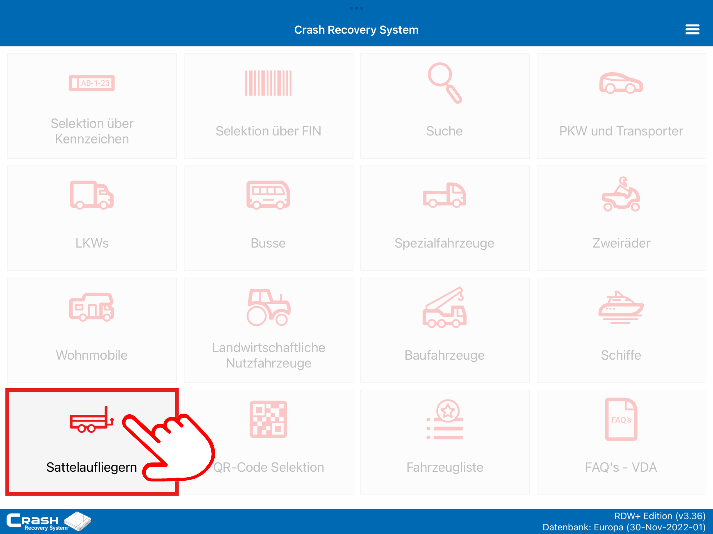Image resolution: width=713 pixels, height=534 pixels.
Task: Tap the crane truck Baufahrzeuge icon
Action: coord(445,307)
